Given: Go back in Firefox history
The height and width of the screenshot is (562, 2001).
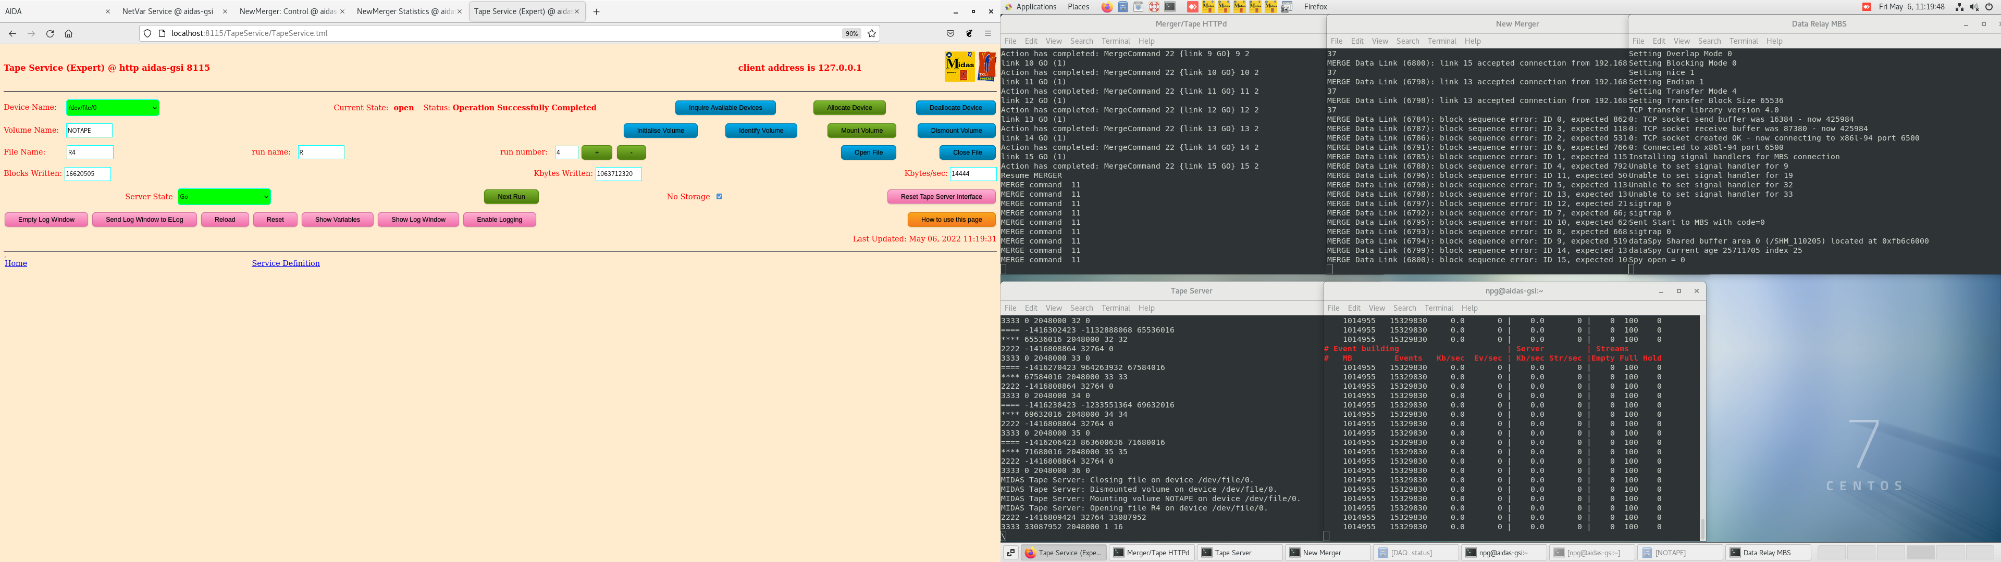Looking at the screenshot, I should tap(13, 33).
